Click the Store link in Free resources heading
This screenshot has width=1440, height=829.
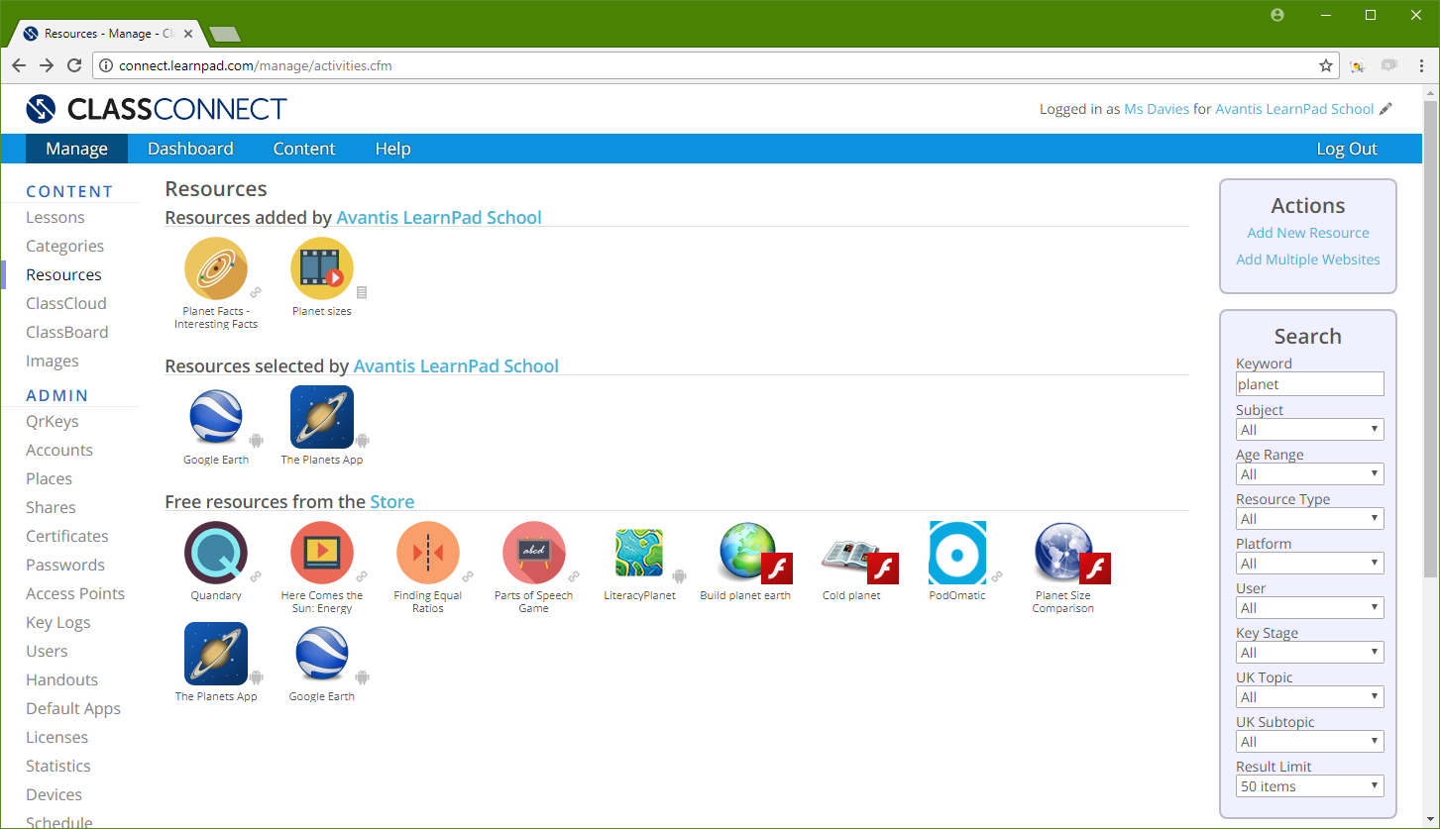392,502
